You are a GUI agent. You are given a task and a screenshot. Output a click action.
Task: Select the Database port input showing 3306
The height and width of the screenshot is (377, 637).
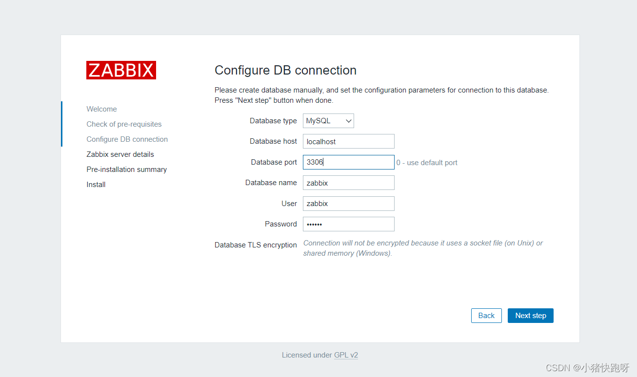348,162
